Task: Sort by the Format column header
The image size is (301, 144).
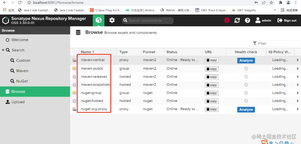Action: coord(152,52)
